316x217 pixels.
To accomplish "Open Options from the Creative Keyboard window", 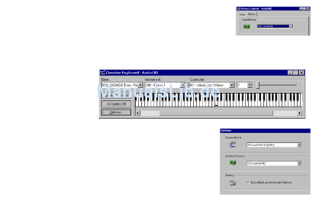I will pos(116,112).
